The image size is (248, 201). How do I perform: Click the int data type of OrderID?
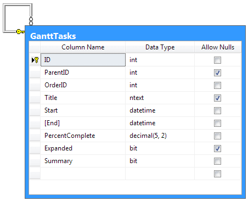point(160,85)
